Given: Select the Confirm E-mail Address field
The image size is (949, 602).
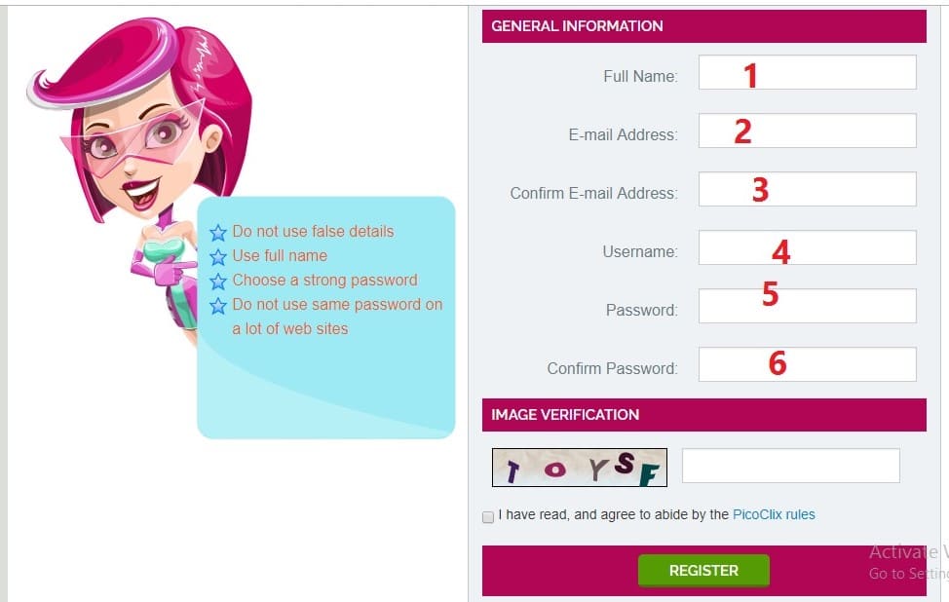Looking at the screenshot, I should tap(808, 189).
